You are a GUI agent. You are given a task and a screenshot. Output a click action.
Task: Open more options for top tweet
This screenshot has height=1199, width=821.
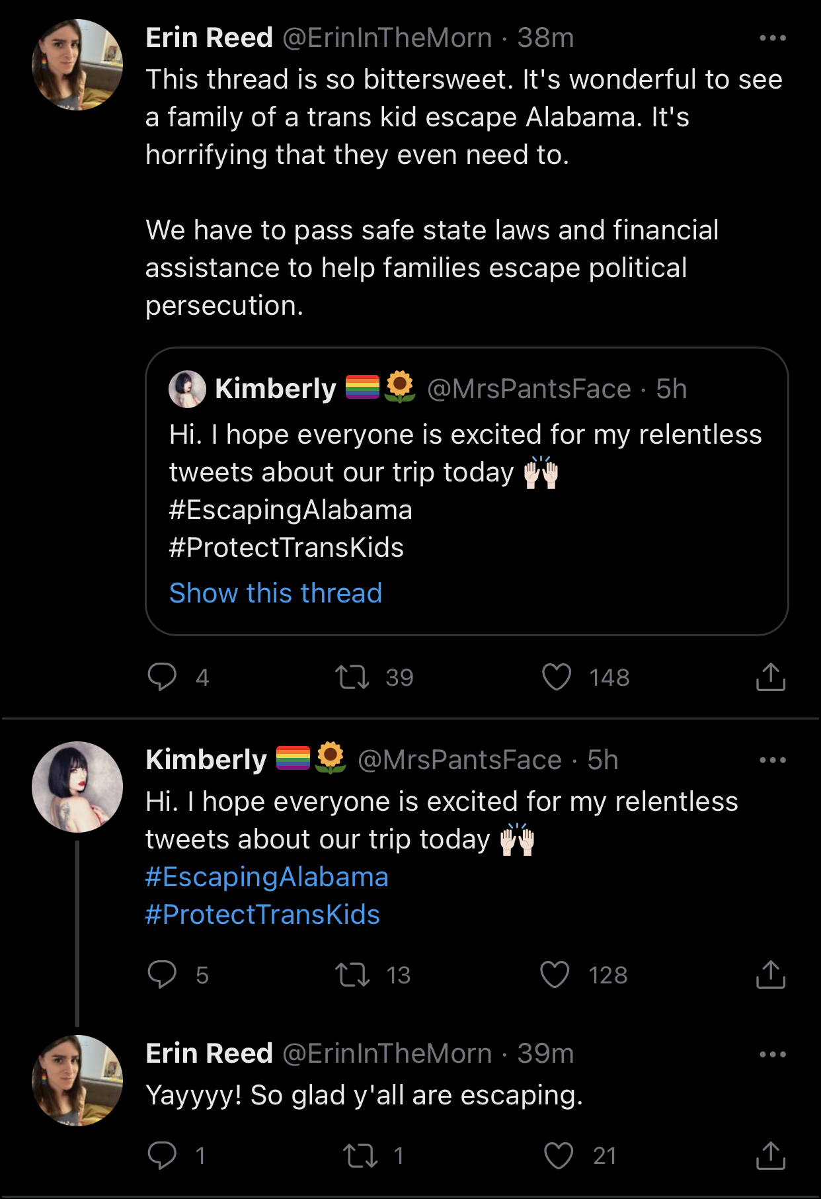[772, 38]
